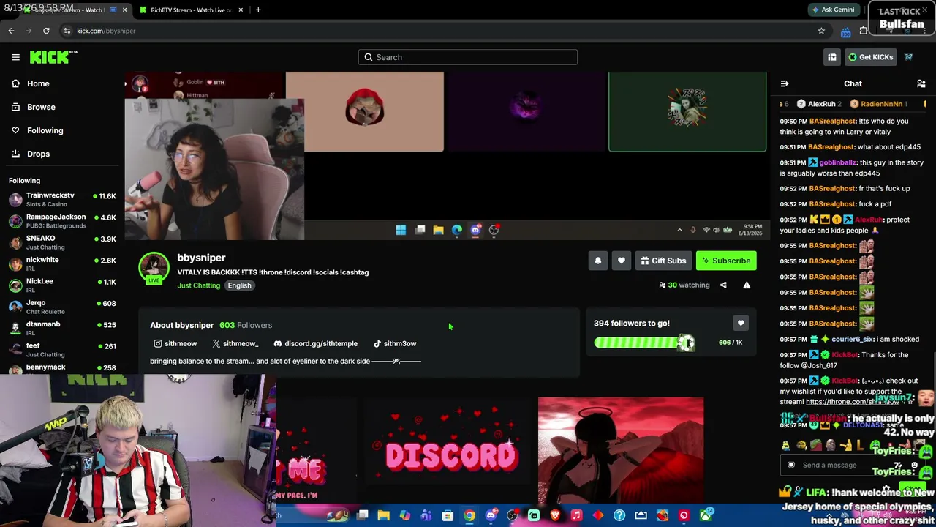Toggle the notification bell for bbysniper

tap(598, 261)
